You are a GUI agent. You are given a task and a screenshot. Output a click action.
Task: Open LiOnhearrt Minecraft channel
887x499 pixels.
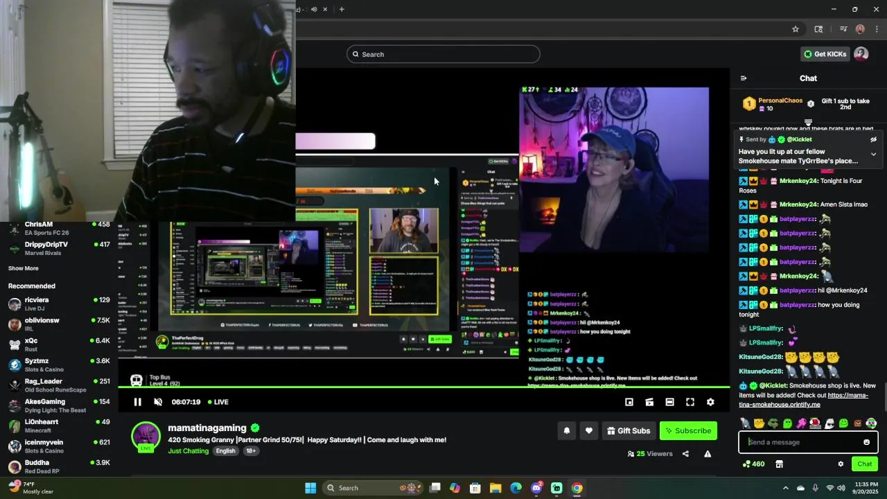coord(59,426)
